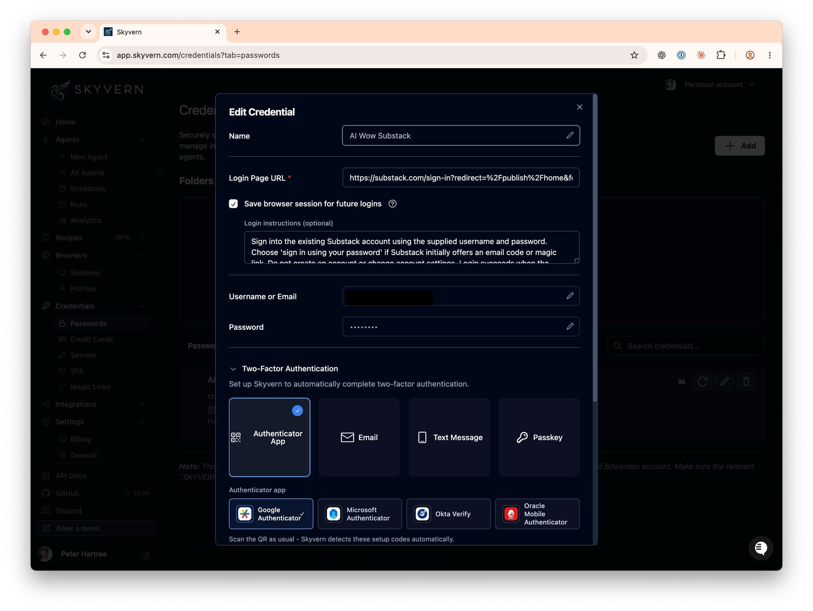The image size is (813, 611).
Task: Choose Google Authenticator app
Action: [x=271, y=514]
